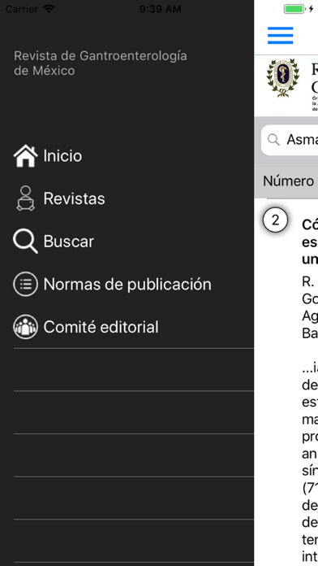Select the Comité editorial label
The height and width of the screenshot is (566, 318).
(101, 327)
